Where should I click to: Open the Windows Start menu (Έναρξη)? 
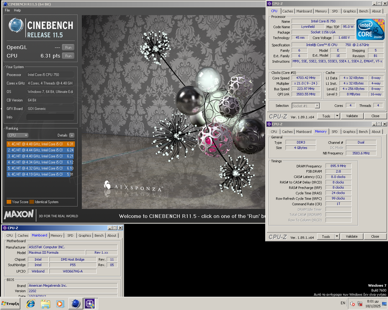click(10, 303)
